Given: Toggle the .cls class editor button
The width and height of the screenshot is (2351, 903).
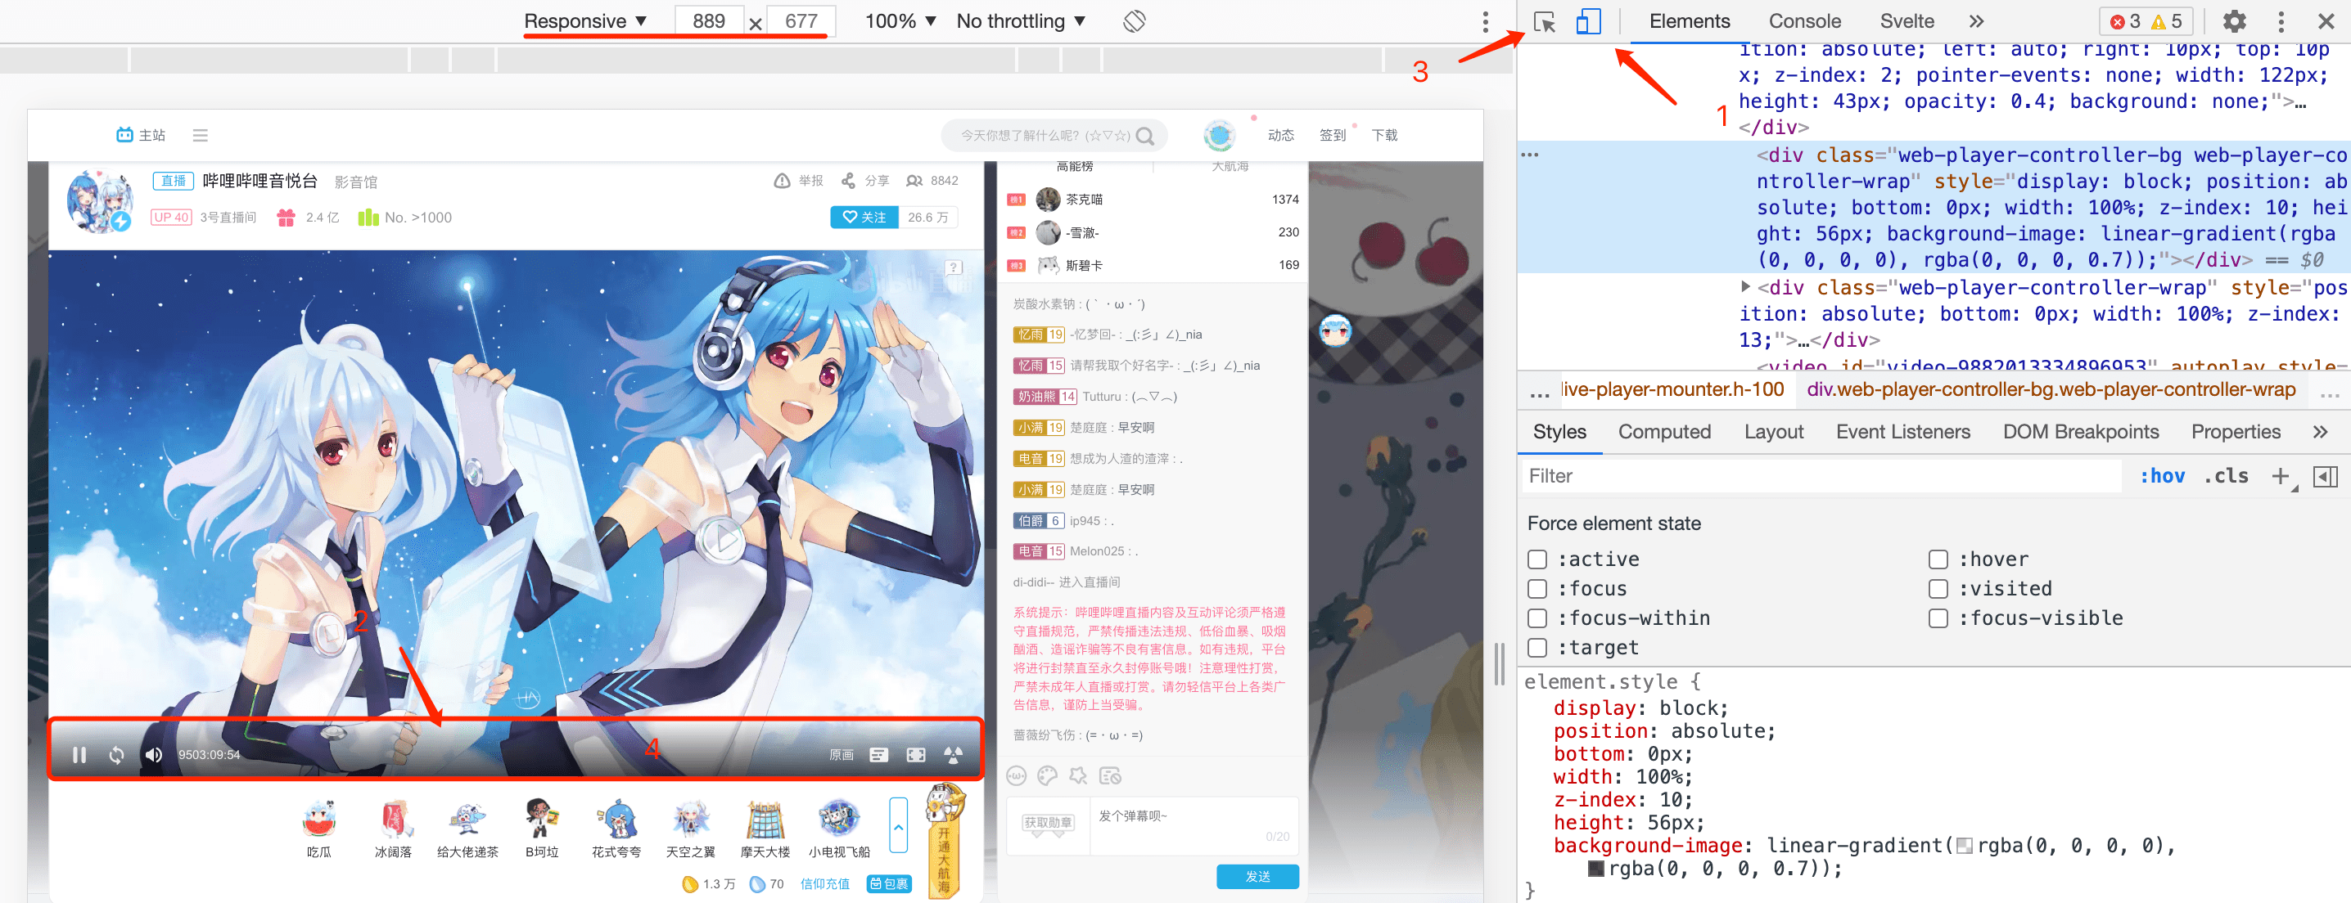Looking at the screenshot, I should [2226, 476].
